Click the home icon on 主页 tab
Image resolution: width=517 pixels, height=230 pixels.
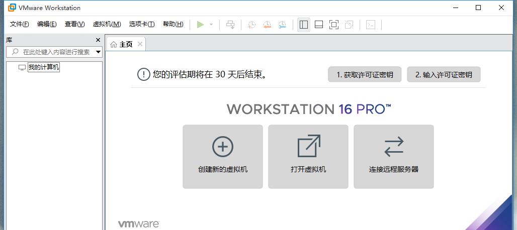[114, 44]
